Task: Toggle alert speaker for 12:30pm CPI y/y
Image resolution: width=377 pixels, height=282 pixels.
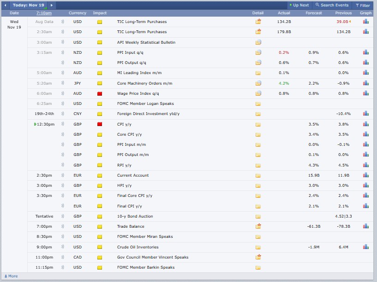Action: 62,124
